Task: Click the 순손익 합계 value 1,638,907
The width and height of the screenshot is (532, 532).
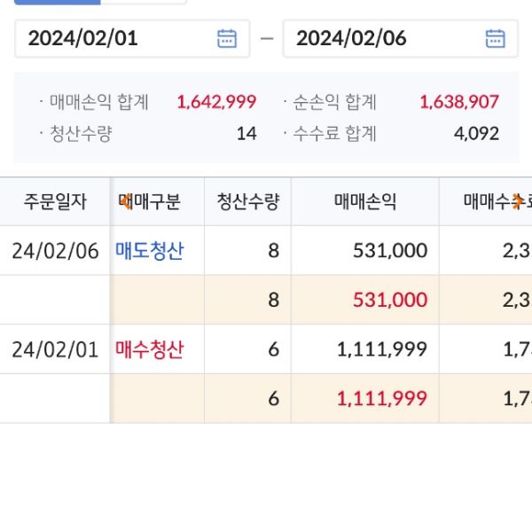Action: click(x=459, y=102)
